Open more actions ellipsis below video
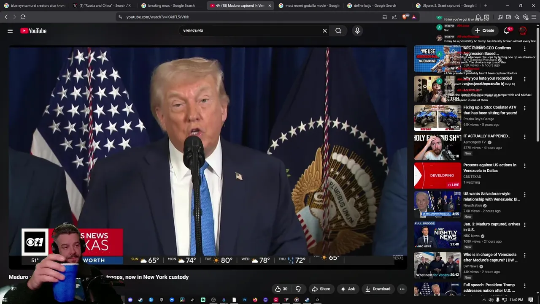Screen dimensions: 540x304 click(402, 289)
